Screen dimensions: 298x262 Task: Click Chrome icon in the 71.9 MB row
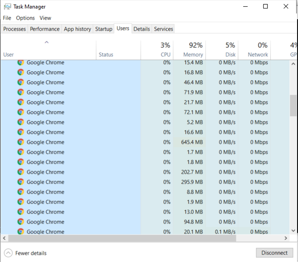tap(21, 92)
